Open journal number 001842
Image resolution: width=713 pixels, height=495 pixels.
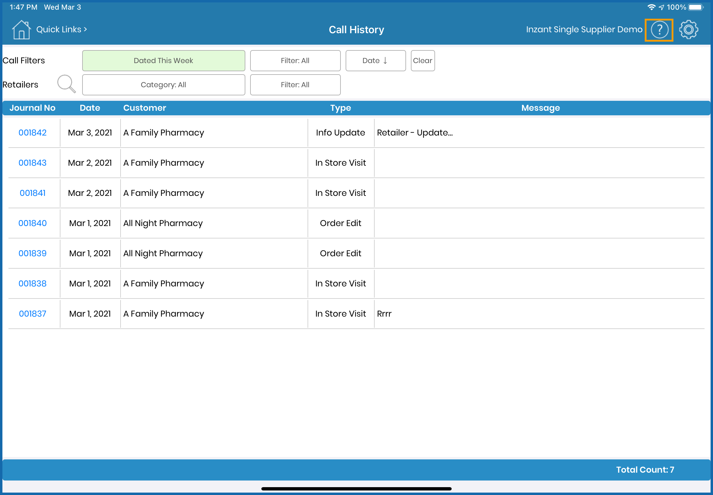(x=32, y=133)
